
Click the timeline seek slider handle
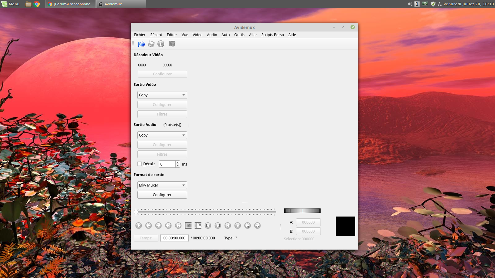coord(136,212)
